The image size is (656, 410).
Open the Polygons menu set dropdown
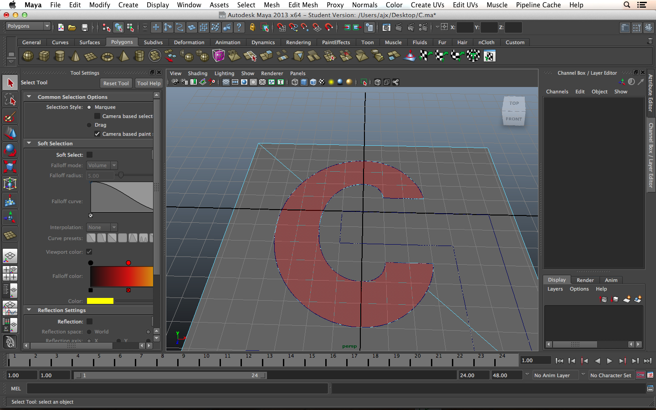[x=28, y=26]
